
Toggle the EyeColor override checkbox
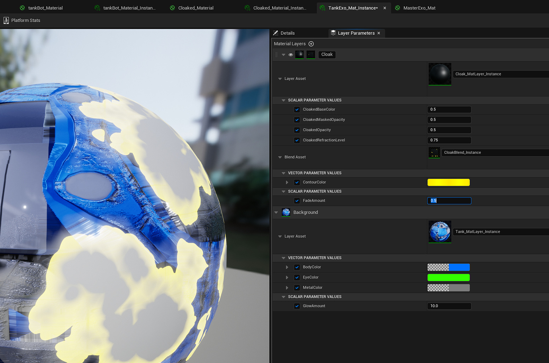click(x=297, y=278)
